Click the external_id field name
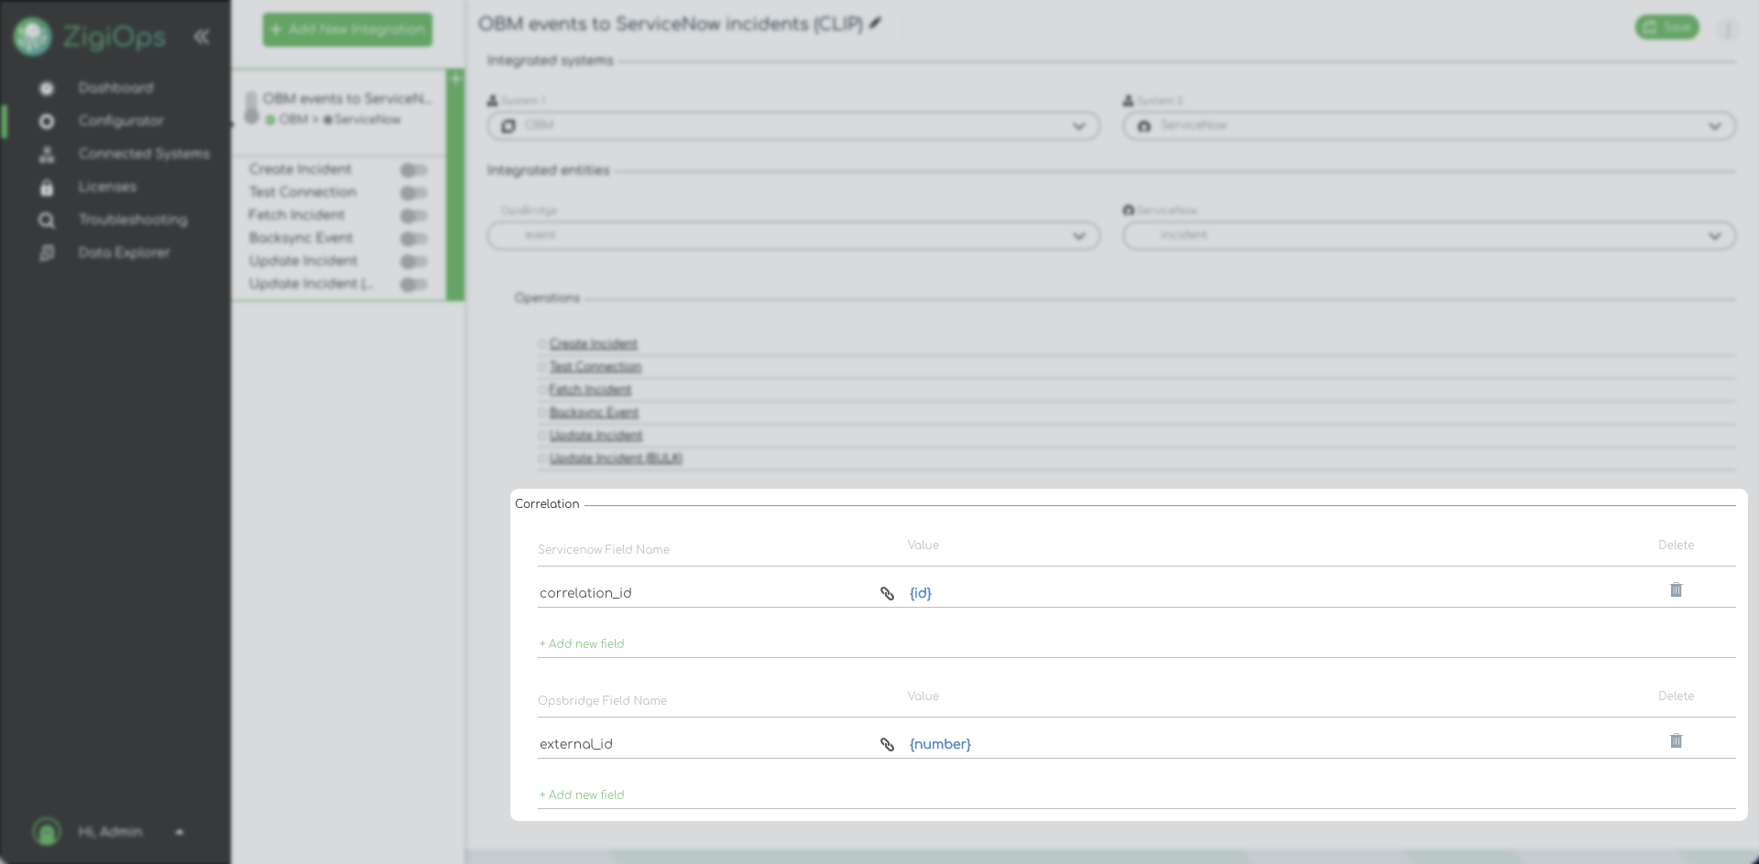This screenshot has height=864, width=1759. click(576, 744)
